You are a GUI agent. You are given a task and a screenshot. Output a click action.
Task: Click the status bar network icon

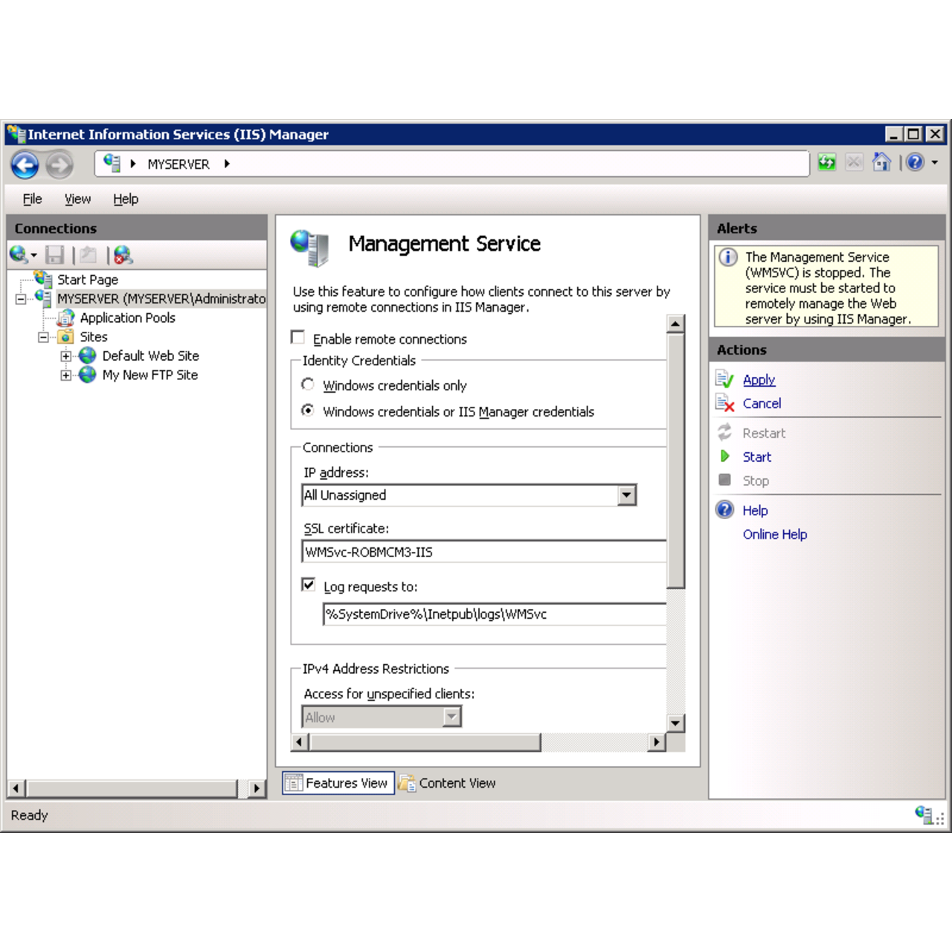[x=924, y=814]
